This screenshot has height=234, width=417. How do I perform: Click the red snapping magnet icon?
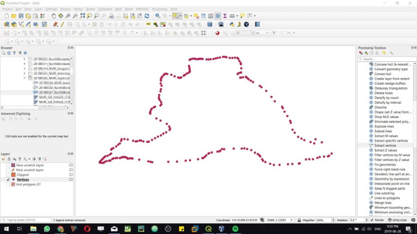coord(217,33)
